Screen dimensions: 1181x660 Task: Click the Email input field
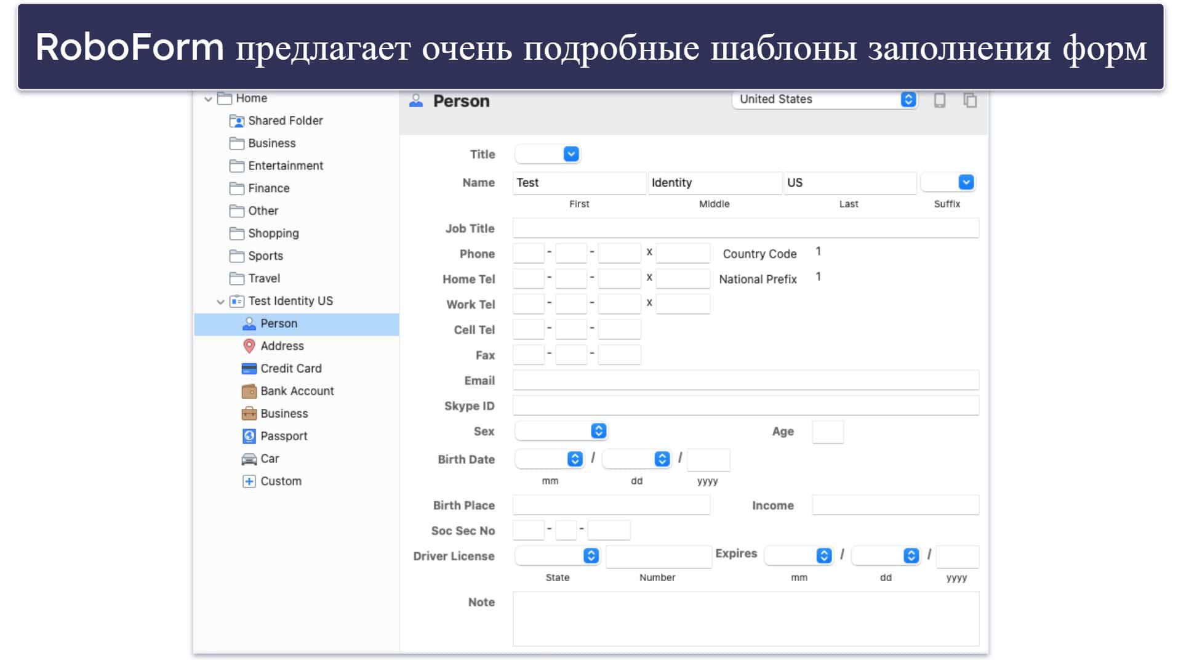[x=745, y=380]
